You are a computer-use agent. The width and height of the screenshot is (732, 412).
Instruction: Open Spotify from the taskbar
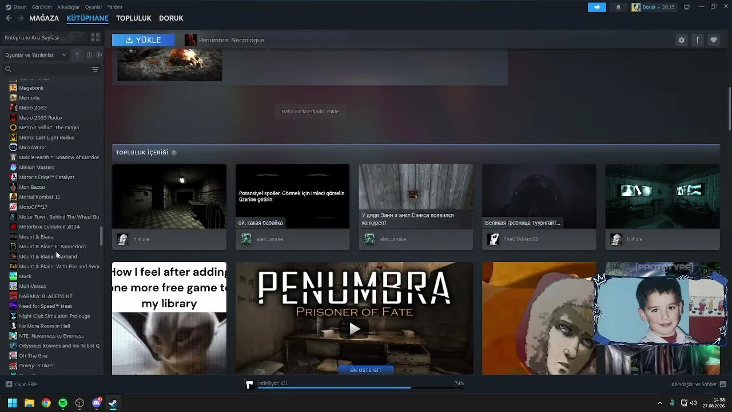point(63,403)
